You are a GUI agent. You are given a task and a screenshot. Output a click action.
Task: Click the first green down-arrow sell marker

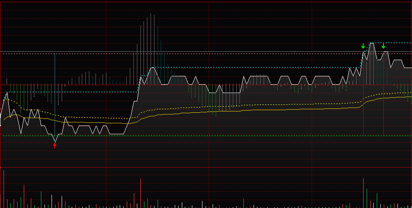click(x=363, y=46)
